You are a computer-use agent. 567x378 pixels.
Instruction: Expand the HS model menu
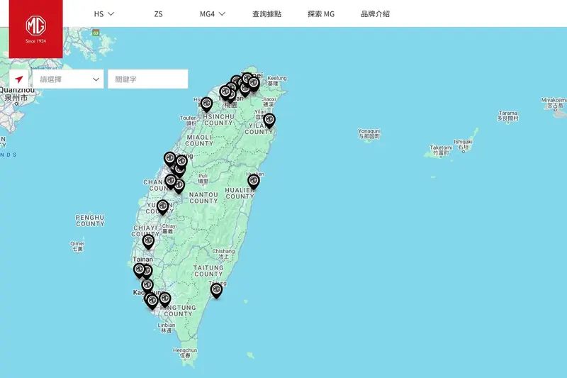(104, 13)
